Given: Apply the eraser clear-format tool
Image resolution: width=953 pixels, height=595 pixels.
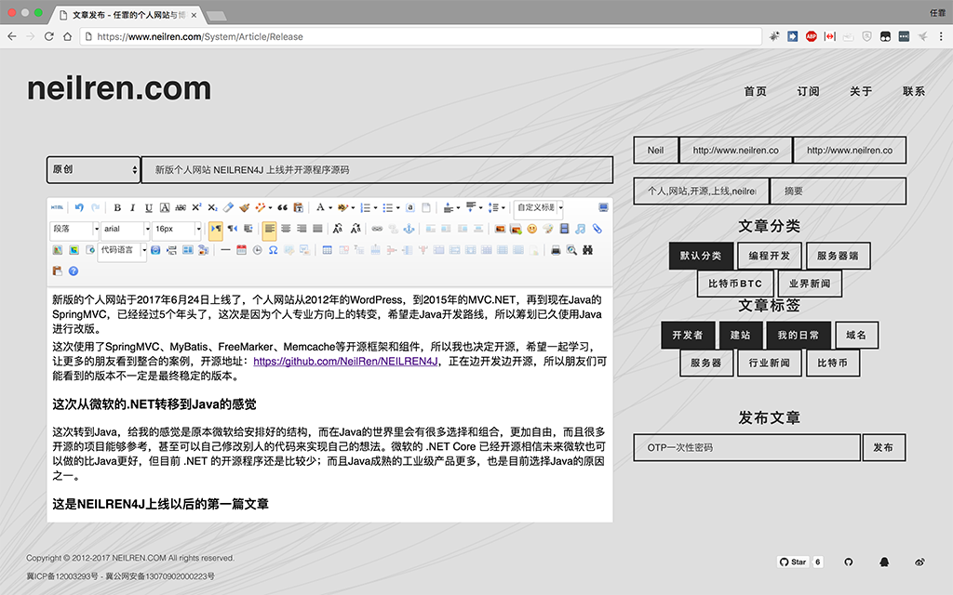Looking at the screenshot, I should point(228,207).
